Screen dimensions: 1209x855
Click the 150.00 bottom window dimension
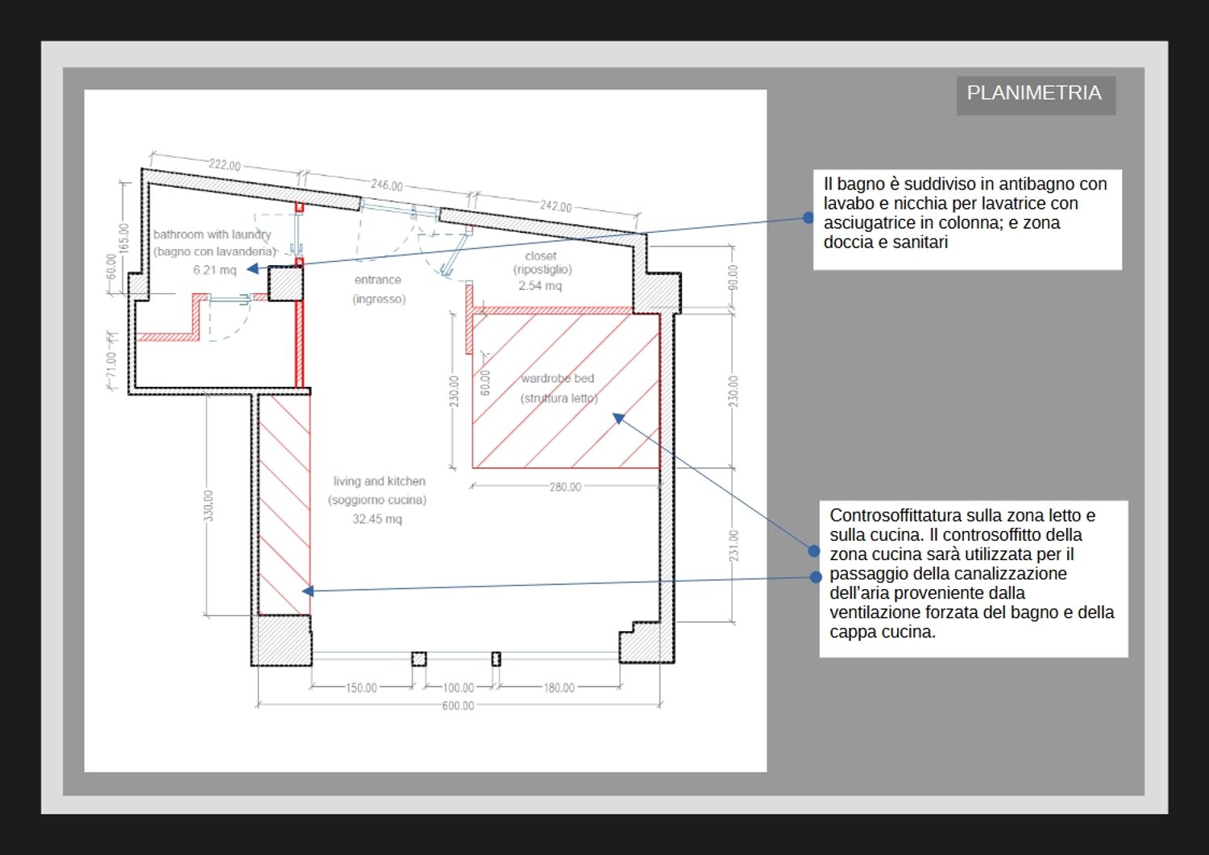tap(361, 687)
